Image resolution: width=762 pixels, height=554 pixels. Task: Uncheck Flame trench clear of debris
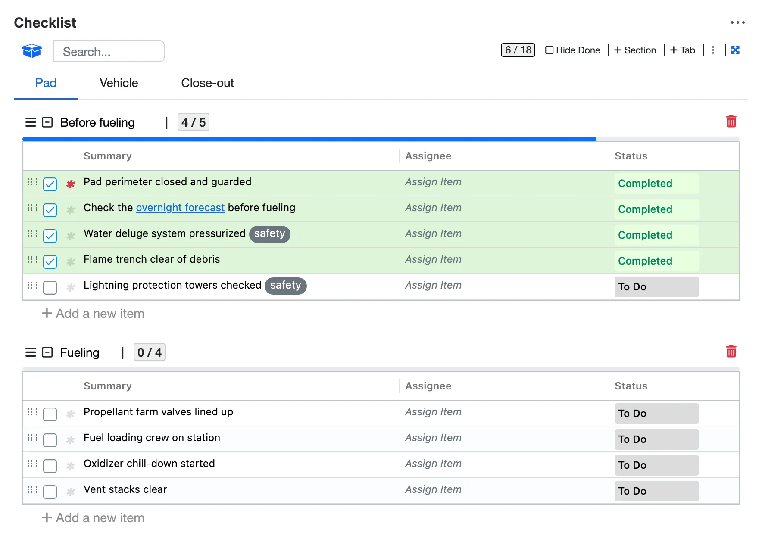50,262
